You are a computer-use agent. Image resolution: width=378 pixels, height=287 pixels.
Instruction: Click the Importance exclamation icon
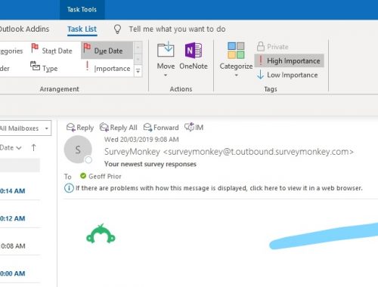[x=87, y=66]
